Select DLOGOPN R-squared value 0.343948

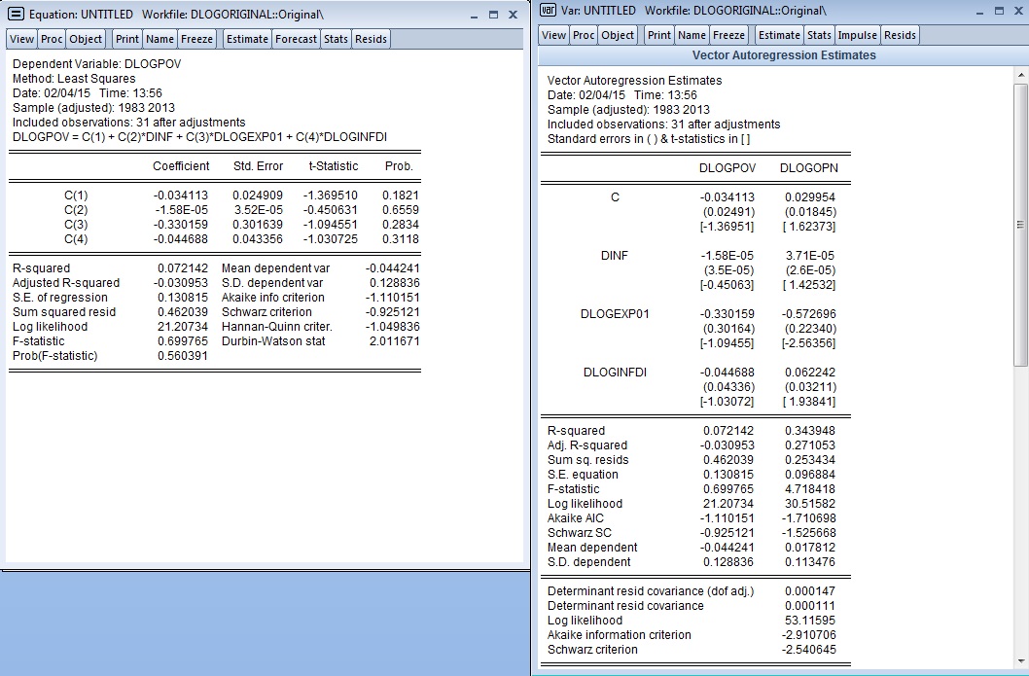click(x=810, y=431)
